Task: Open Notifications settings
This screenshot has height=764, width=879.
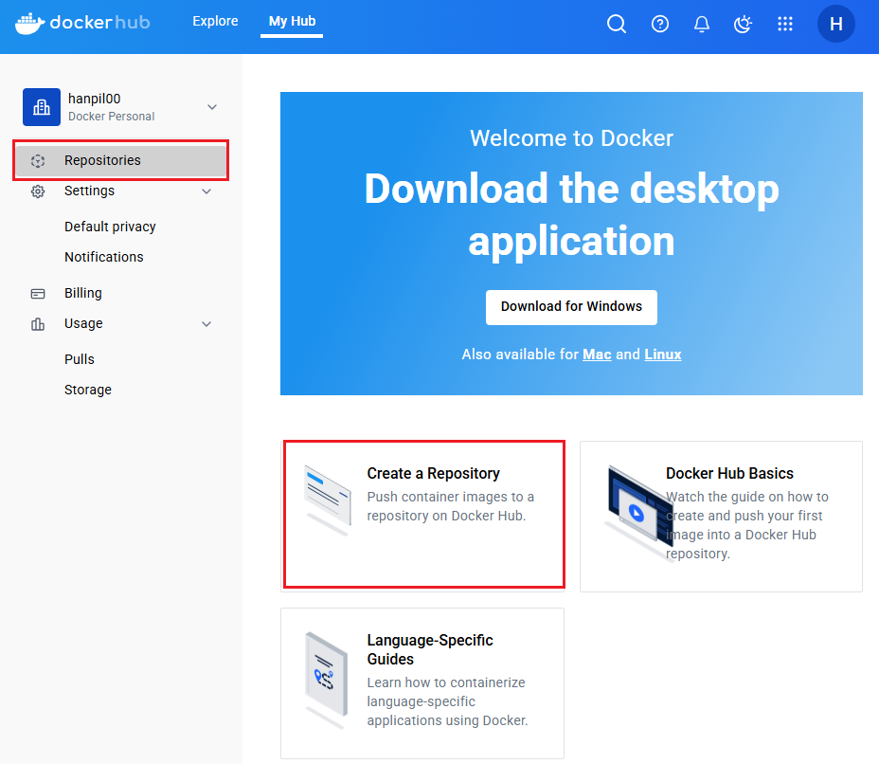Action: pyautogui.click(x=103, y=257)
